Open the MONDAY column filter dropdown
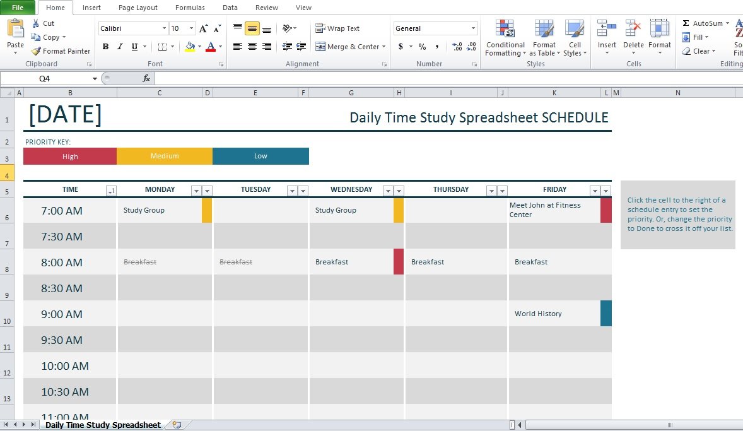 196,191
